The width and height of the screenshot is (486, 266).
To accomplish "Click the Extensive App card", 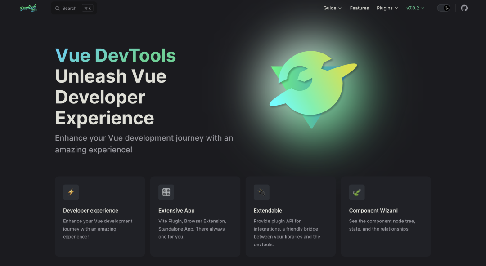I will (x=195, y=216).
